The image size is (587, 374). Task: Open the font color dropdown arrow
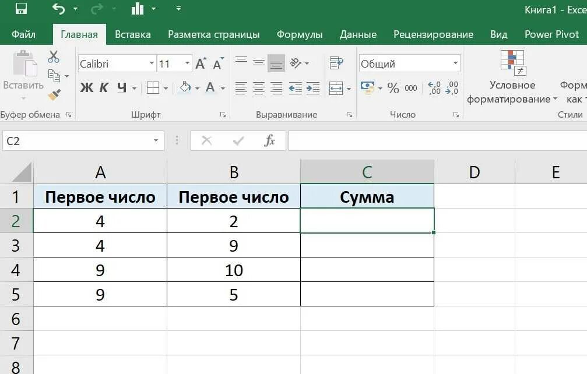(223, 89)
